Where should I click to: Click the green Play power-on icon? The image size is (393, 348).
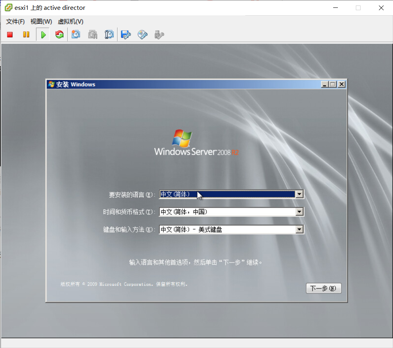43,34
